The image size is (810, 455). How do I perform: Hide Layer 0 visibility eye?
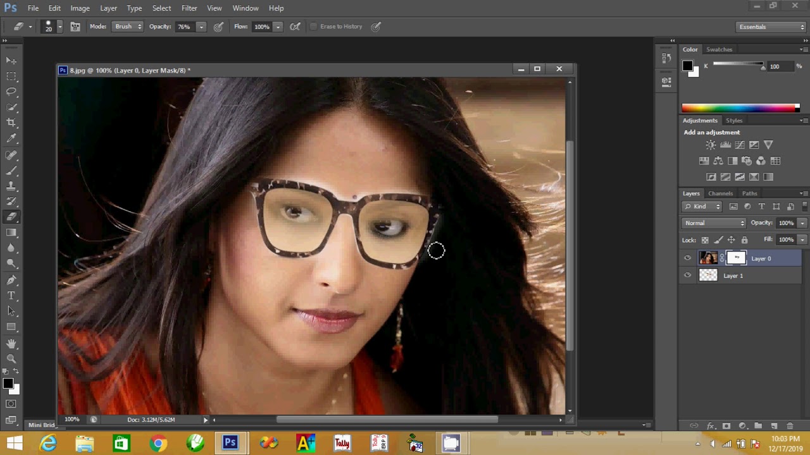click(x=688, y=258)
